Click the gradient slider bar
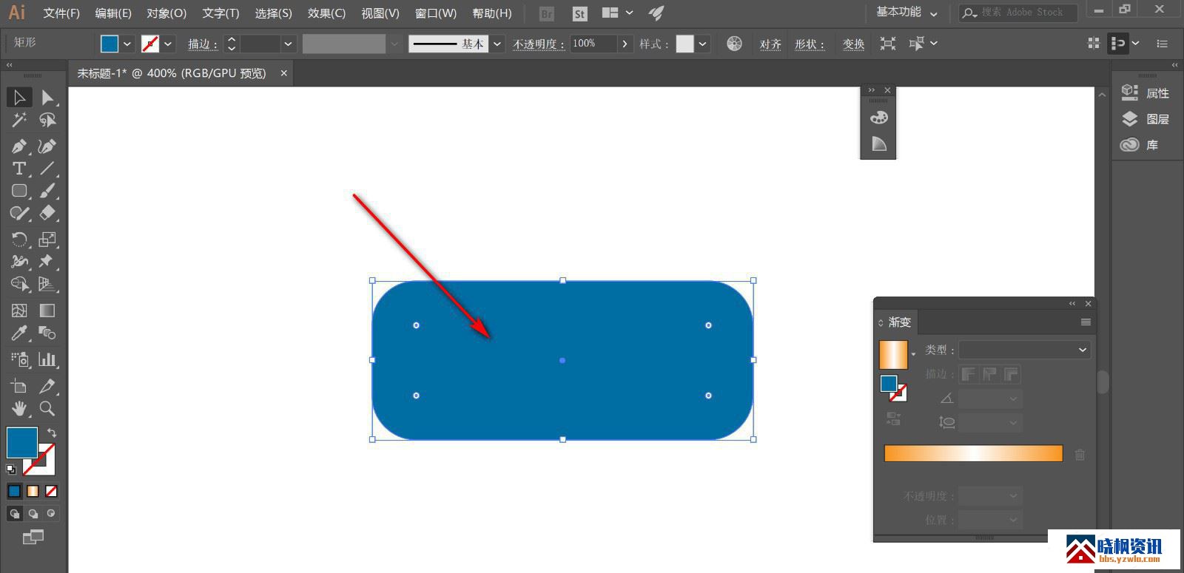Viewport: 1184px width, 573px height. (x=973, y=454)
